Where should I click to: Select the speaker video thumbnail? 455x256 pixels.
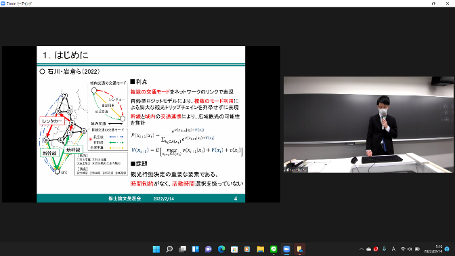point(368,125)
